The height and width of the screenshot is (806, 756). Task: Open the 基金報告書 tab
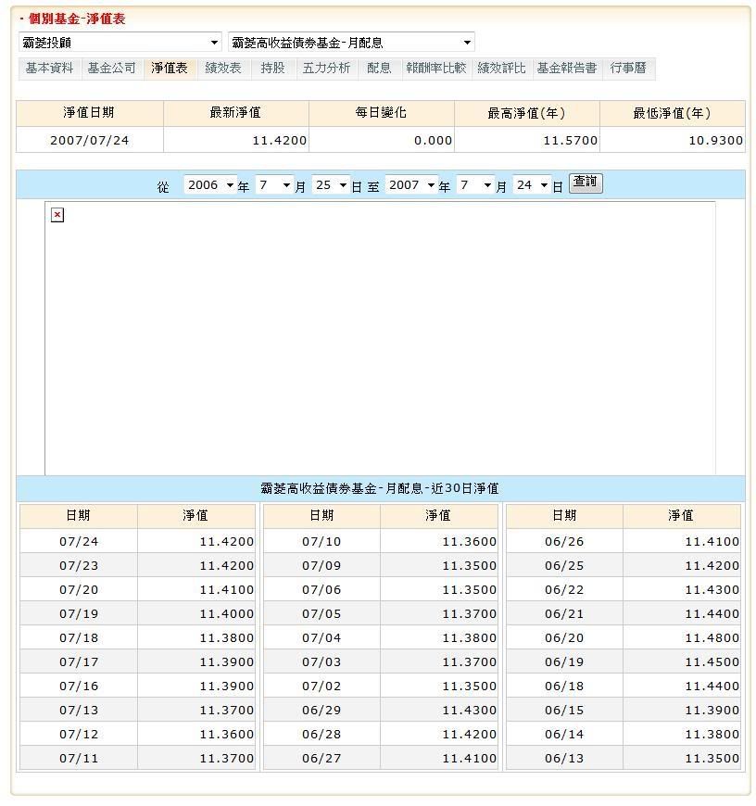566,69
